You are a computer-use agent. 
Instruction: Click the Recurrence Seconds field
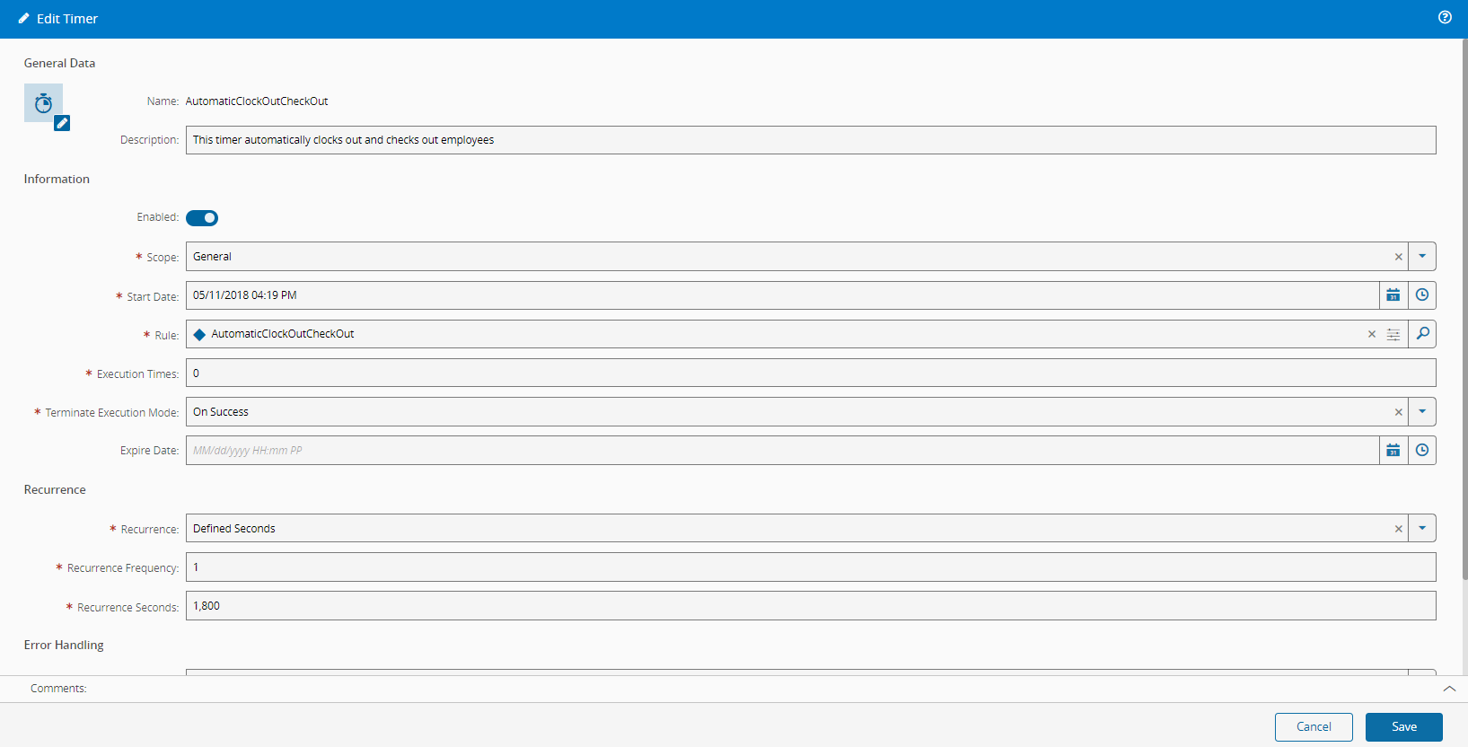click(811, 606)
